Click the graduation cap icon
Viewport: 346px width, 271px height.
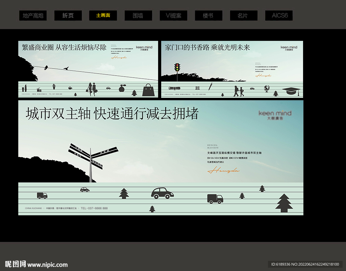pos(291,91)
